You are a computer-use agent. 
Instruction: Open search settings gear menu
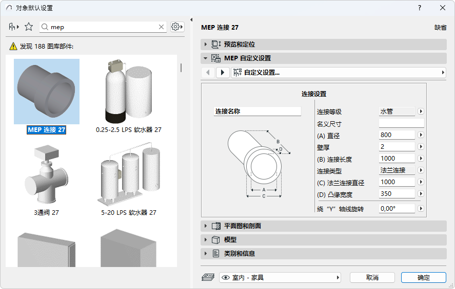(177, 27)
